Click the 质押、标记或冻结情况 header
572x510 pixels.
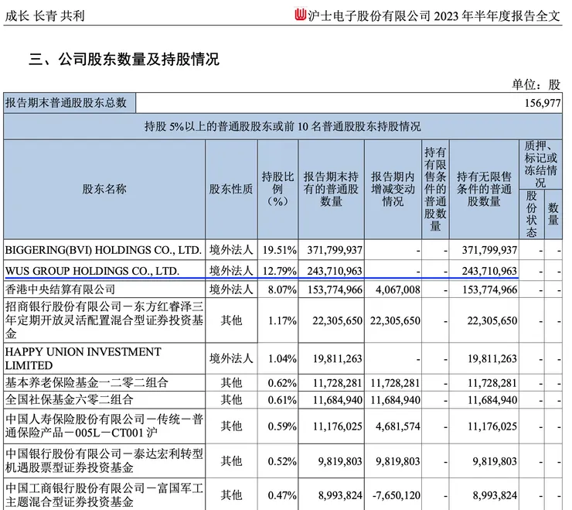tap(540, 164)
